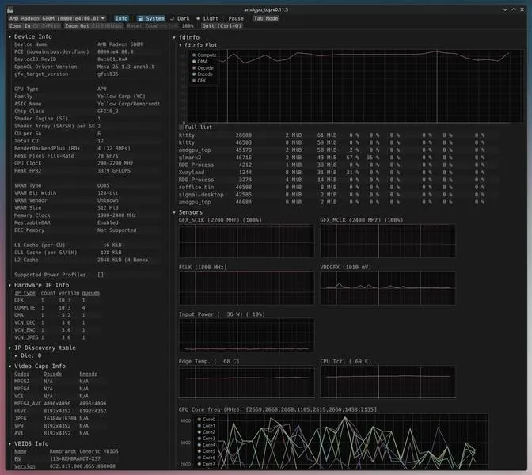Image resolution: width=532 pixels, height=475 pixels.
Task: Toggle Encode series in fdinfo plot legend
Action: point(203,74)
